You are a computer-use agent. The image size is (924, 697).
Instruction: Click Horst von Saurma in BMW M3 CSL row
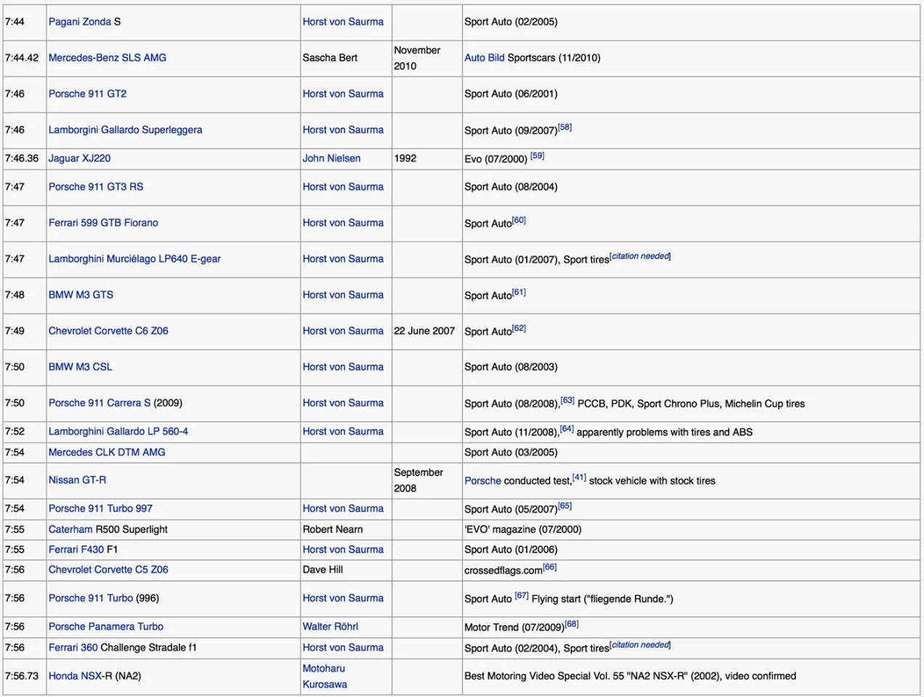click(x=343, y=367)
